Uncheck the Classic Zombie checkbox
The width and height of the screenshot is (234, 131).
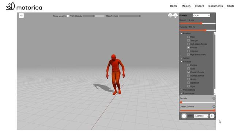click(x=189, y=72)
